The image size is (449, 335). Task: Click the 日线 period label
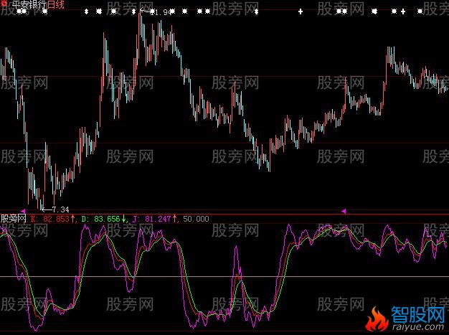pos(57,4)
